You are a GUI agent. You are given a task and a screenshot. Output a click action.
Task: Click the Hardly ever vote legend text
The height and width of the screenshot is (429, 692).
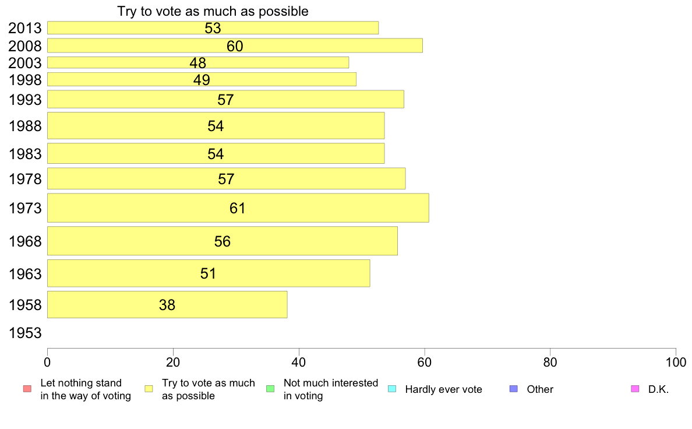coord(443,389)
